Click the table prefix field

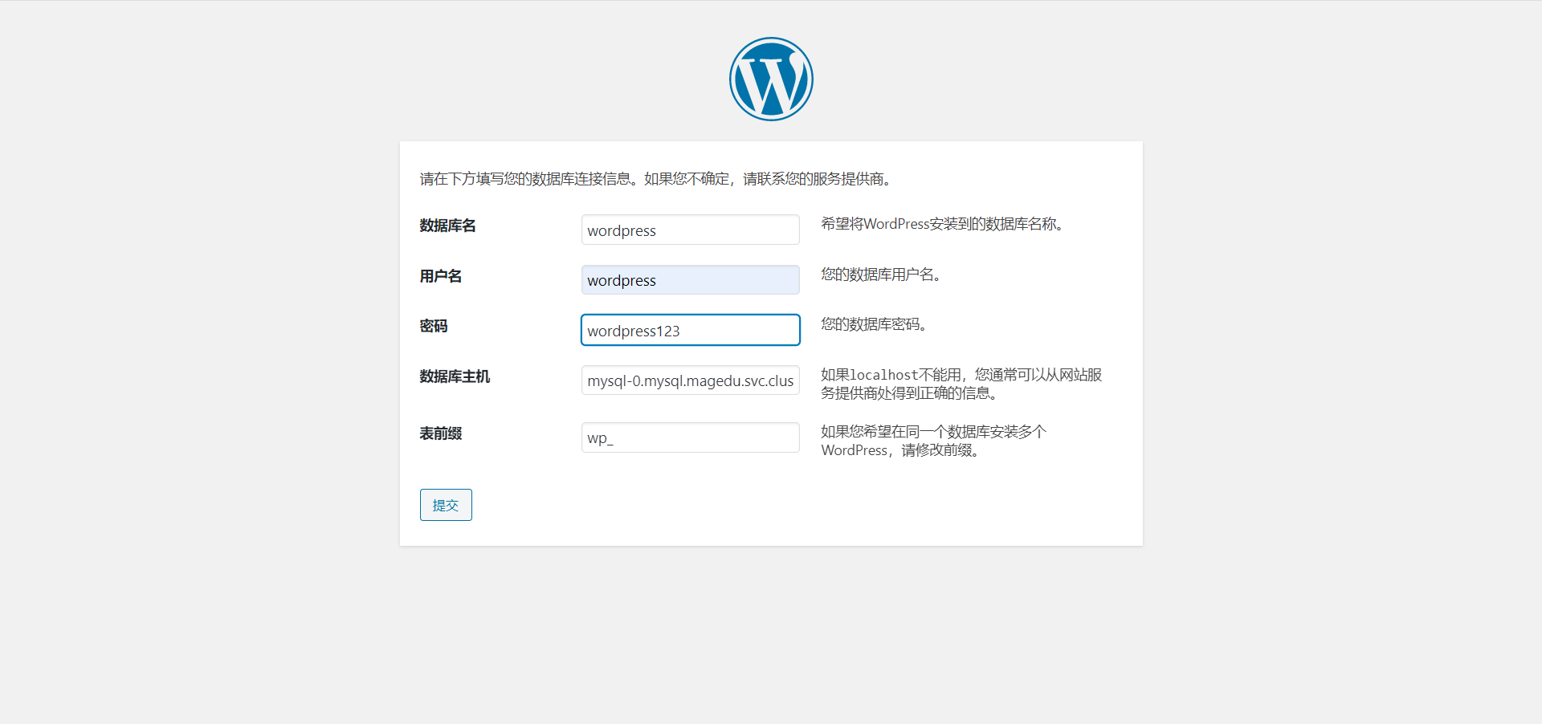pyautogui.click(x=691, y=437)
